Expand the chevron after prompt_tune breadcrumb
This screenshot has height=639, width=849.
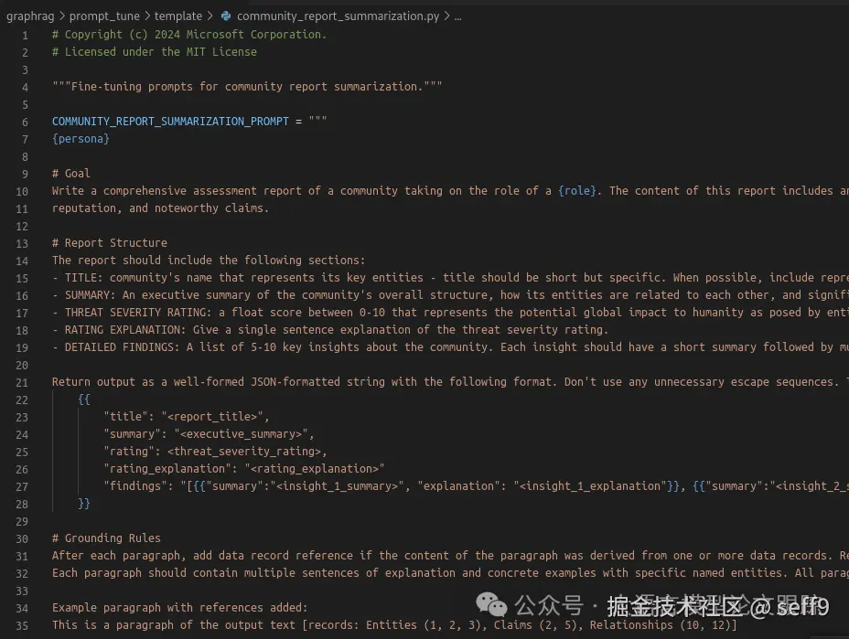[147, 16]
